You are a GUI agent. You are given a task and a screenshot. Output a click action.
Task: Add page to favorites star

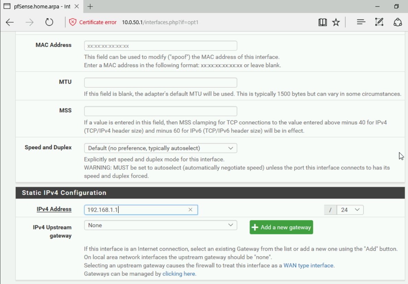tap(336, 22)
